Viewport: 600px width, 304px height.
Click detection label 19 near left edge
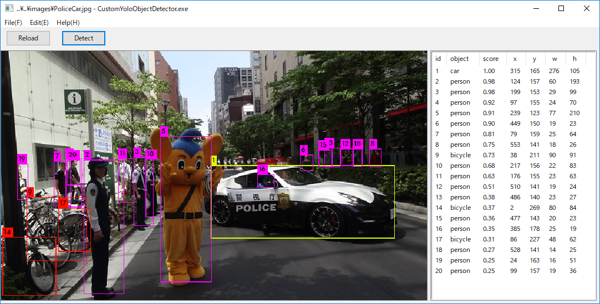click(x=22, y=159)
